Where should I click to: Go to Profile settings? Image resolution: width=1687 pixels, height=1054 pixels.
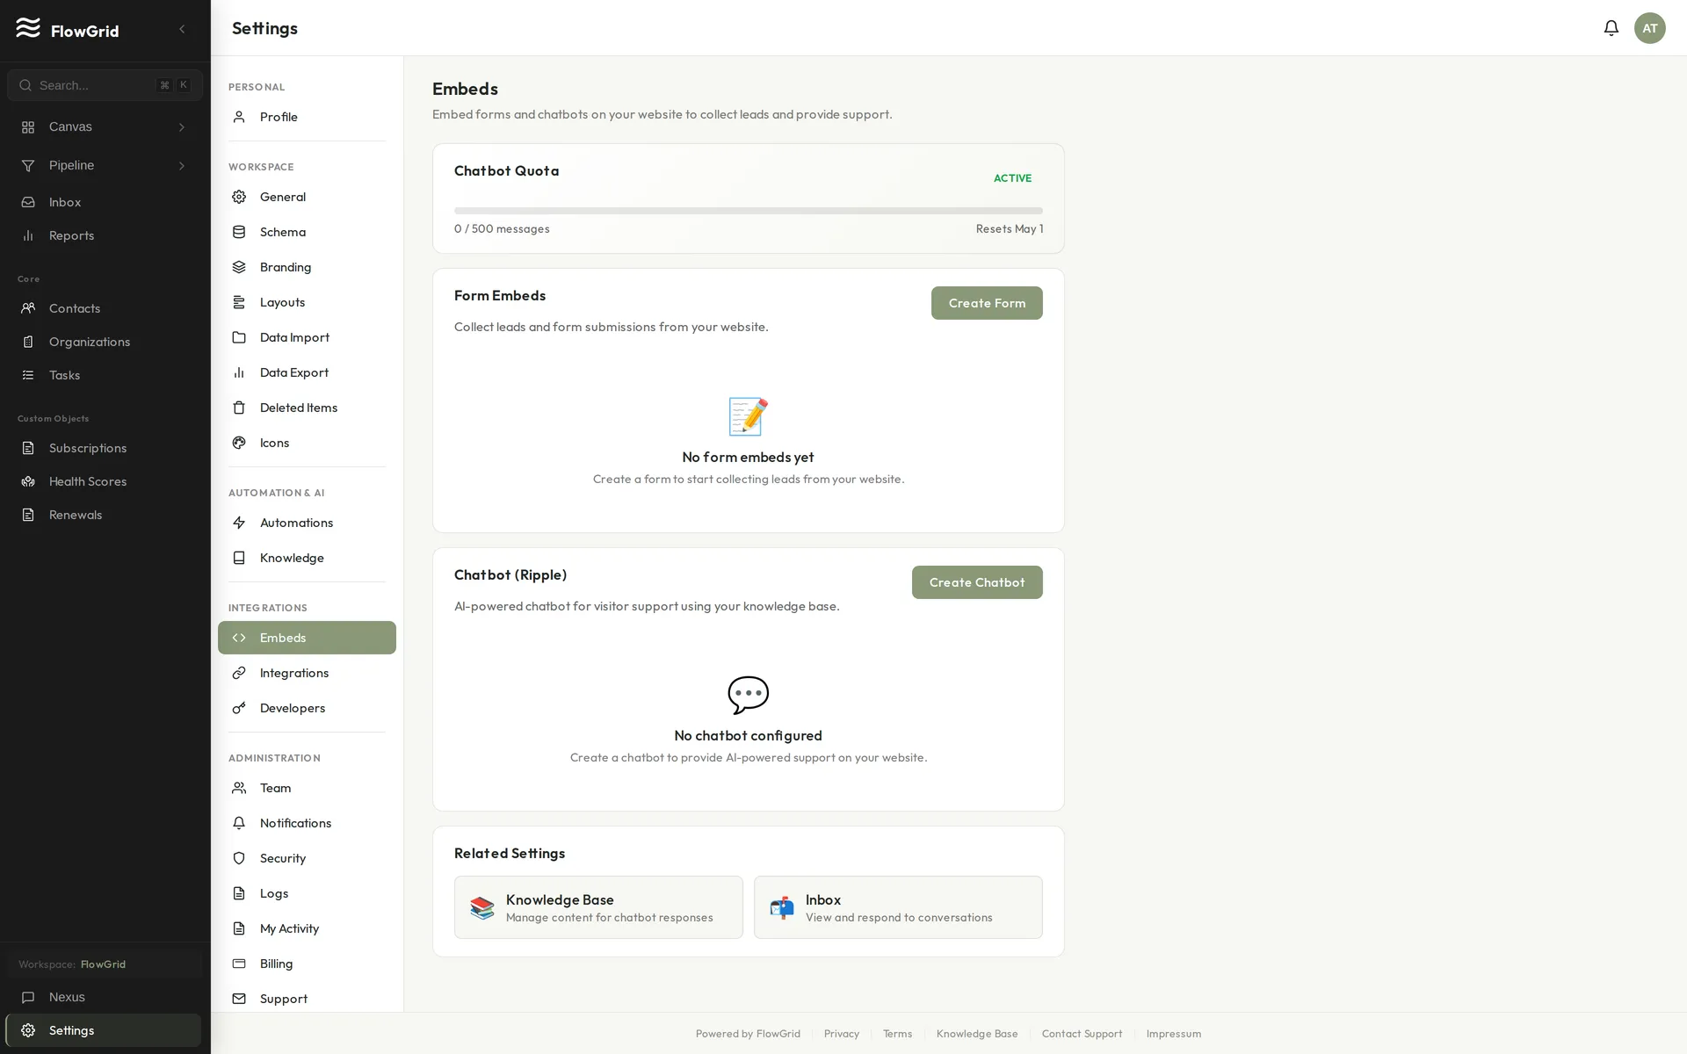tap(307, 117)
